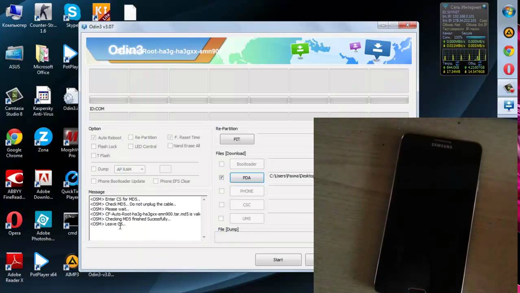Click the Start button in Odin3
The height and width of the screenshot is (293, 520).
point(278,260)
